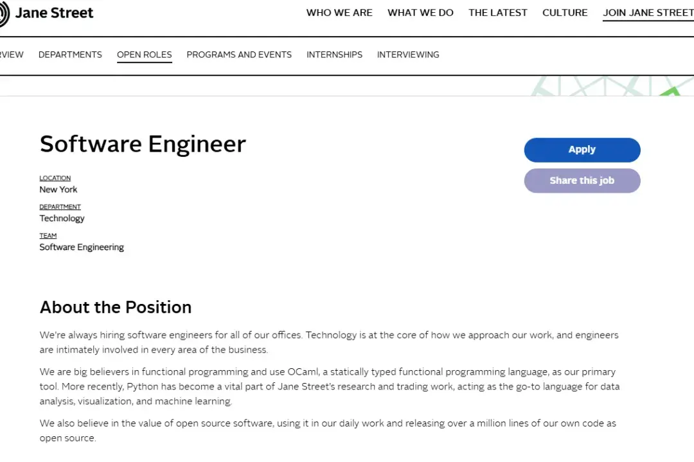Click the About the Position heading
The height and width of the screenshot is (462, 694).
[116, 307]
